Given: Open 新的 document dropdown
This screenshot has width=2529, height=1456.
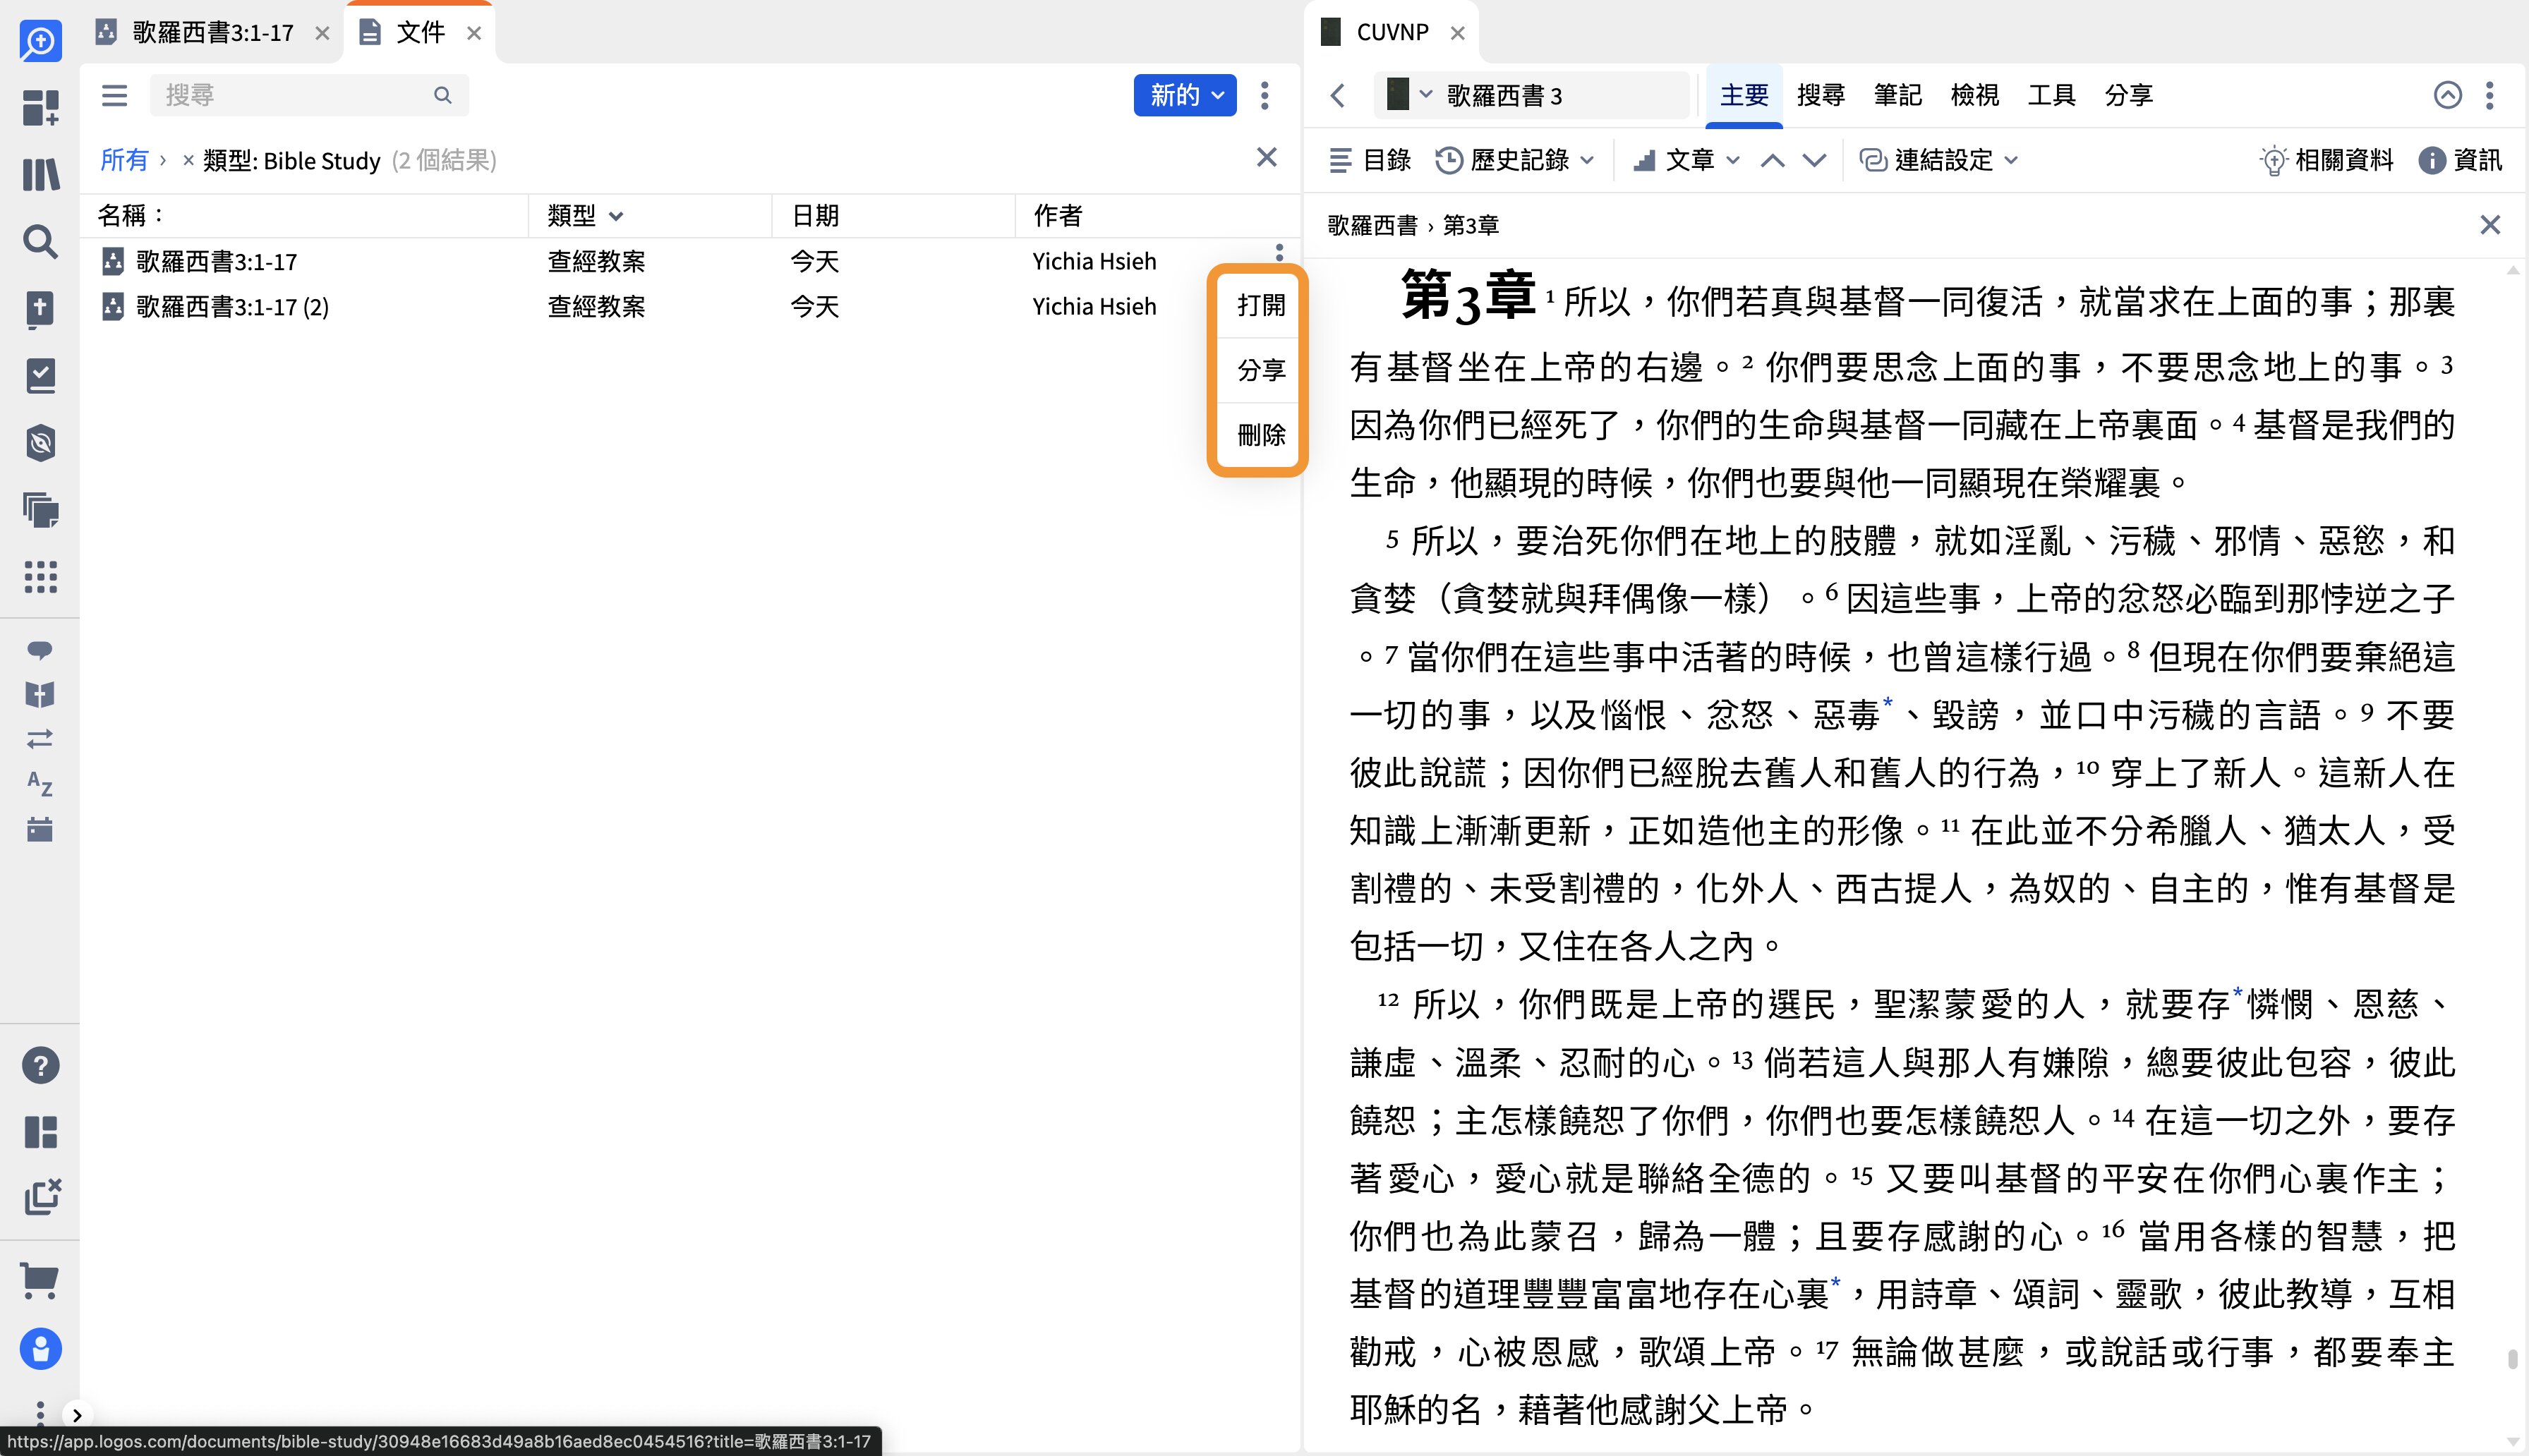Looking at the screenshot, I should [x=1185, y=95].
